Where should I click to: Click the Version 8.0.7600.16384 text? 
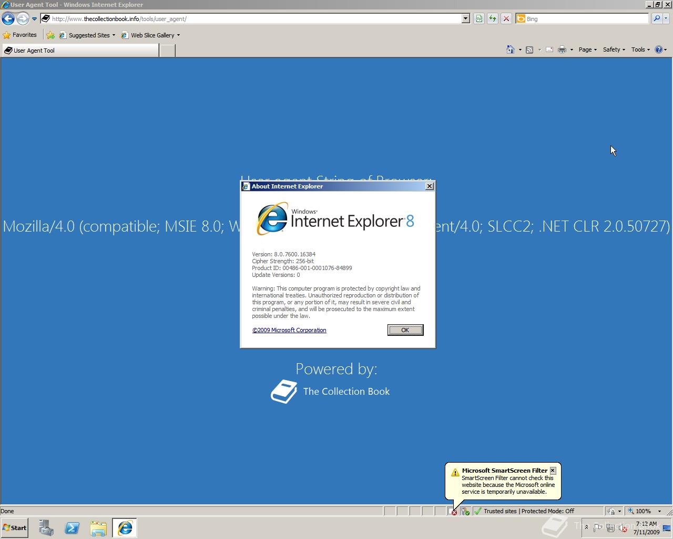(283, 254)
